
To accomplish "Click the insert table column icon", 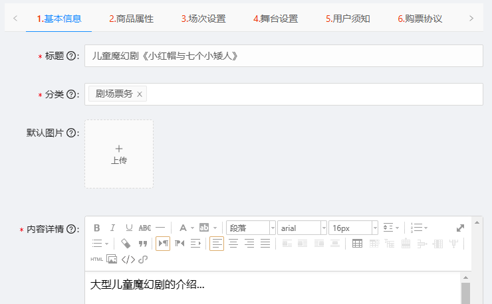I will tap(437, 244).
